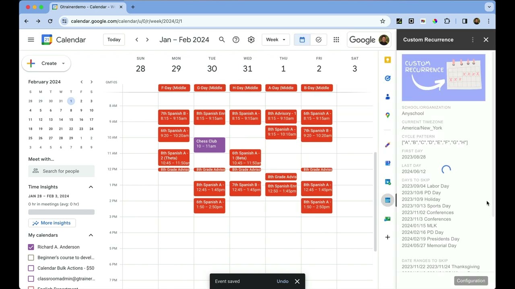Click the search magnifier icon
Image resolution: width=515 pixels, height=289 pixels.
(x=222, y=40)
